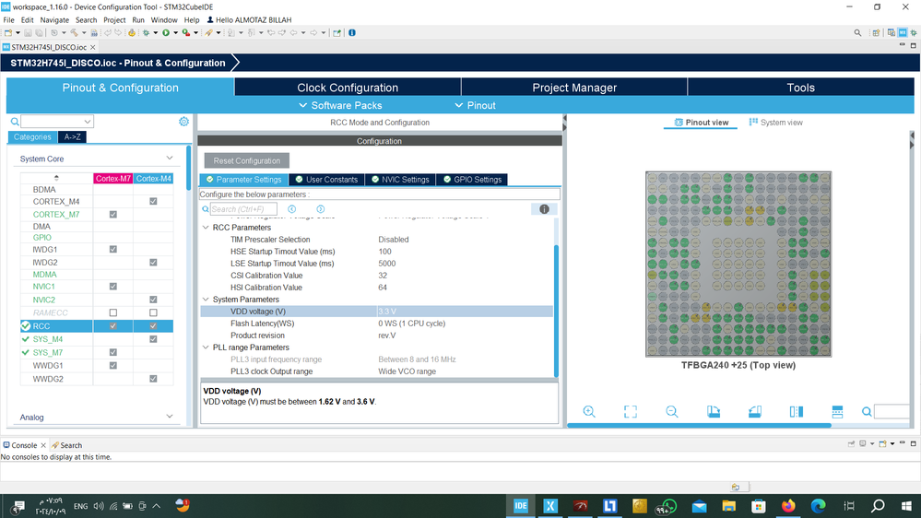Toggle Cortex-M7 checkbox for NVIC1

pos(113,287)
